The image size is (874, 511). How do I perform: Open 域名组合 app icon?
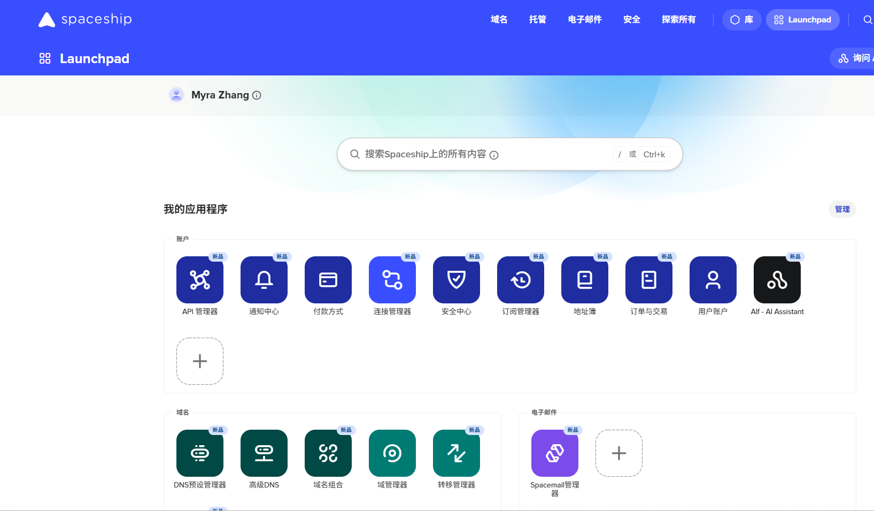(x=328, y=453)
